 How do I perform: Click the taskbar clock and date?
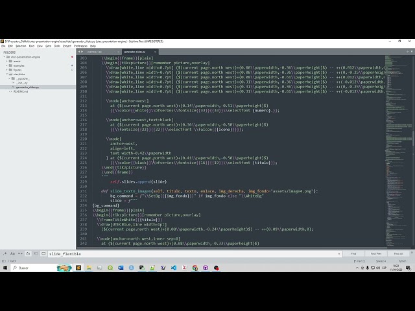coord(396,268)
